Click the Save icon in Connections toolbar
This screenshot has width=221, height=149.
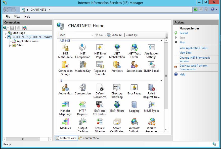point(12,28)
